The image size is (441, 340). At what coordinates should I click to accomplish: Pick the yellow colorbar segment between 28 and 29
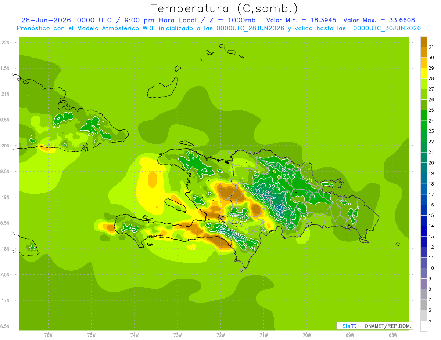(x=424, y=73)
